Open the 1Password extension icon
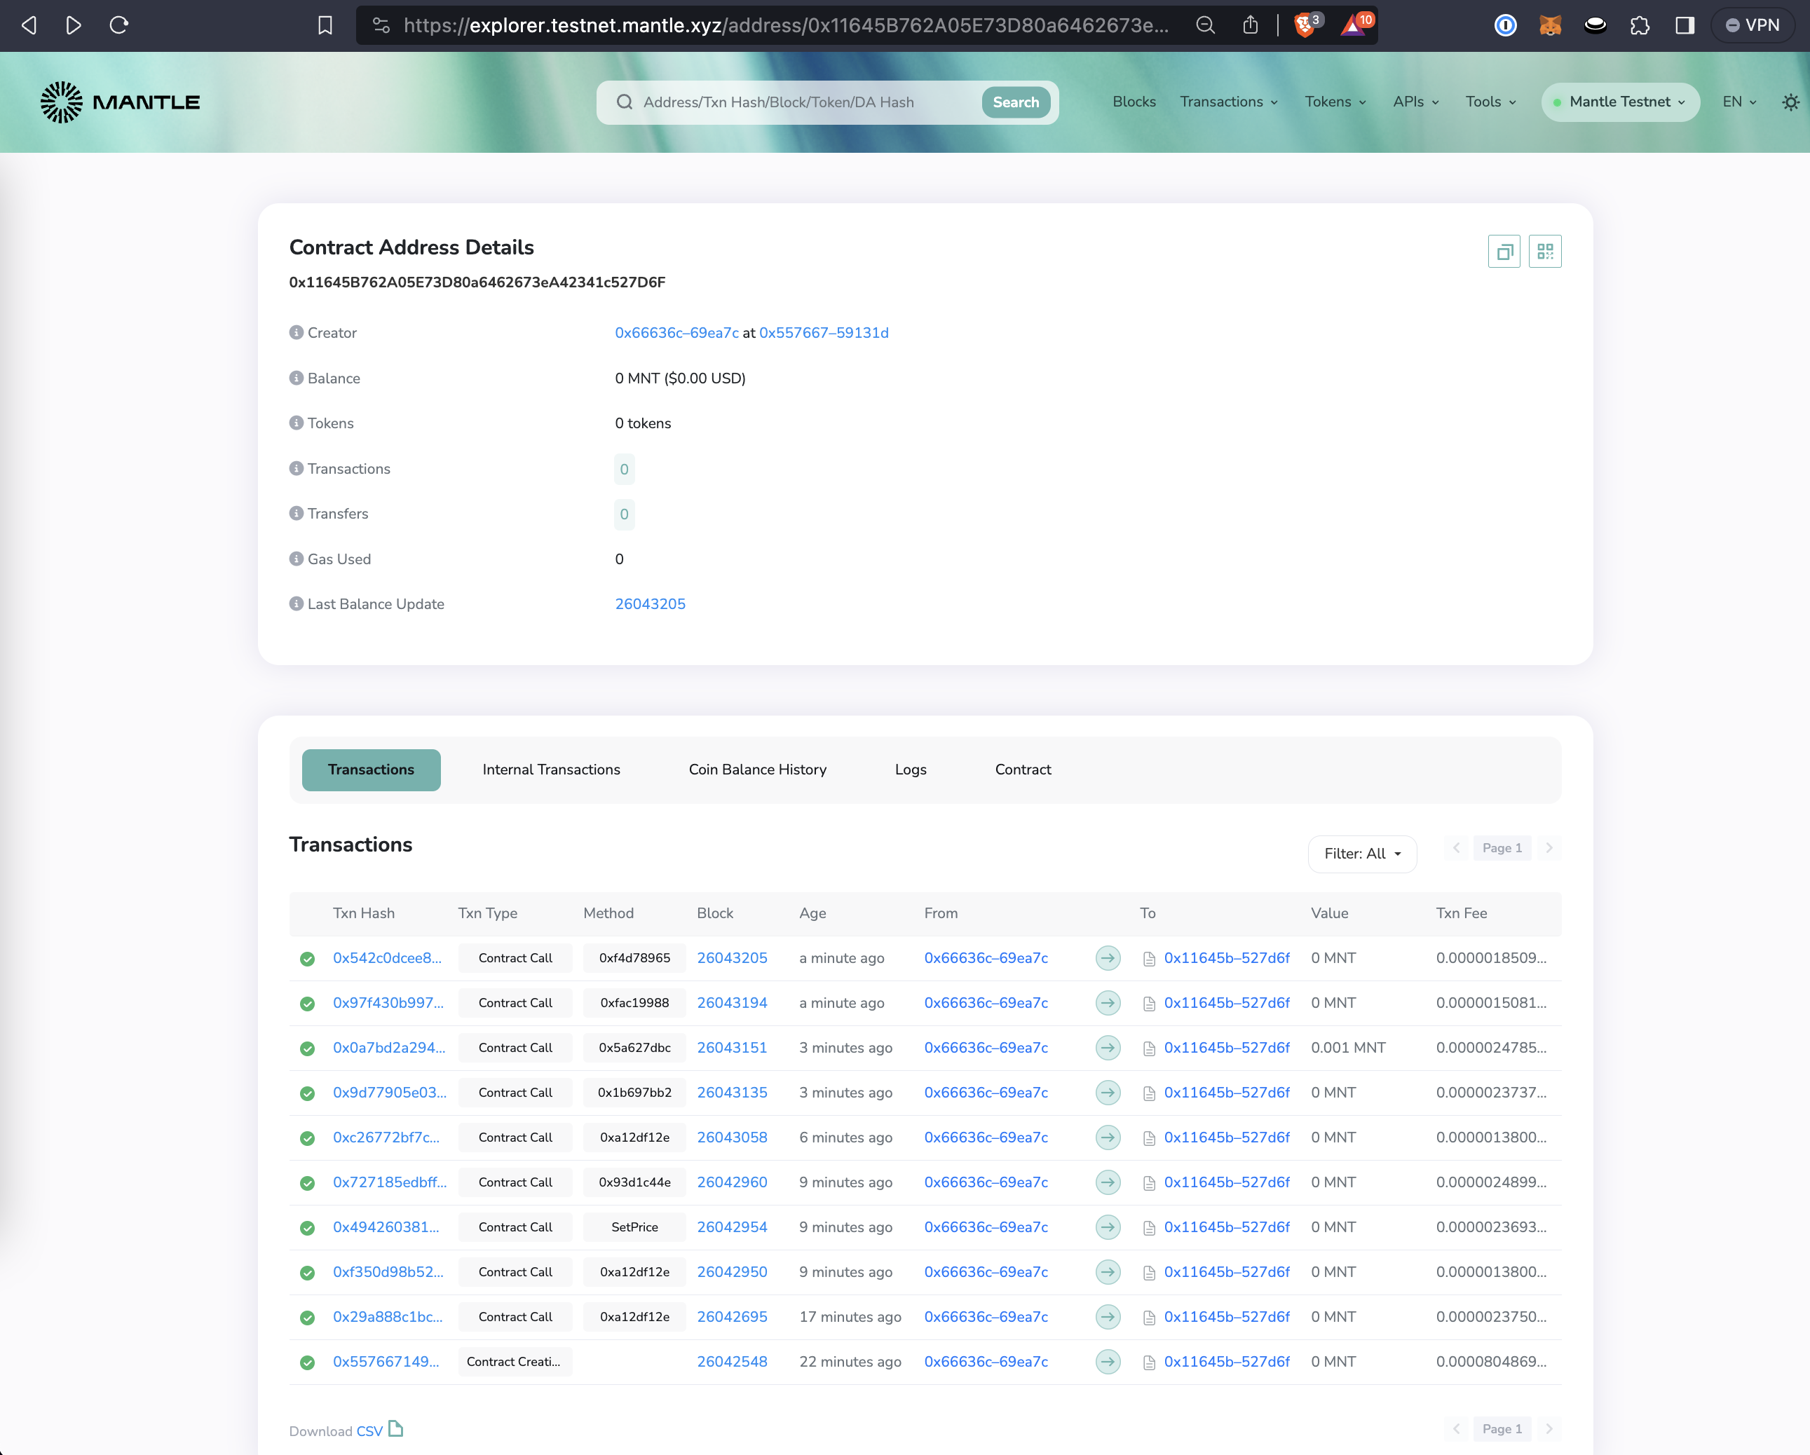 pos(1505,25)
